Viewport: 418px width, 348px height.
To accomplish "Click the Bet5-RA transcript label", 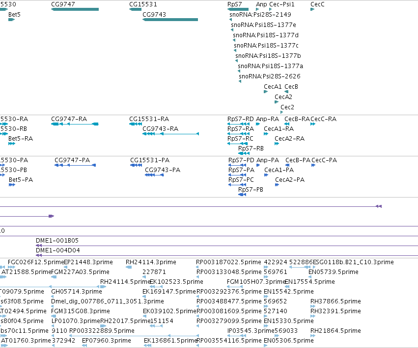I will pyautogui.click(x=21, y=139).
